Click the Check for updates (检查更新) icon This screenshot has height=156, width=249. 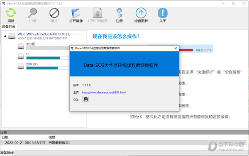point(141,13)
